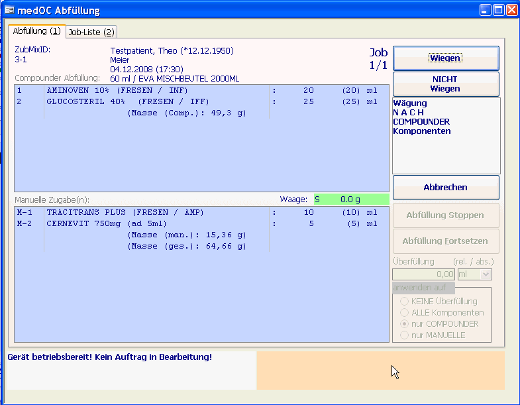520x405 pixels.
Task: Click the Masse (ges.): 64,66 g line
Action: 187,246
